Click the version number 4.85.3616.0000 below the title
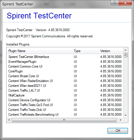134x140 pixels. click(59, 30)
